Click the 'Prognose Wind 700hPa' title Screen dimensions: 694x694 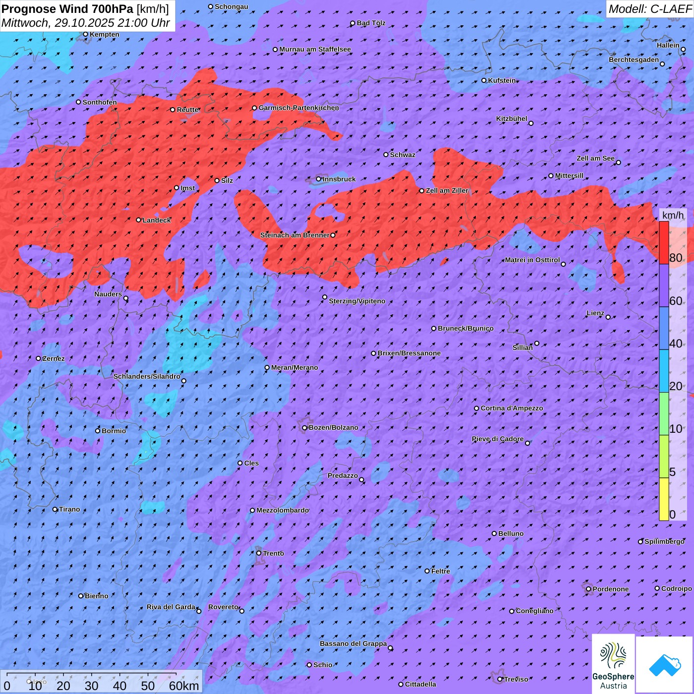[x=67, y=8]
